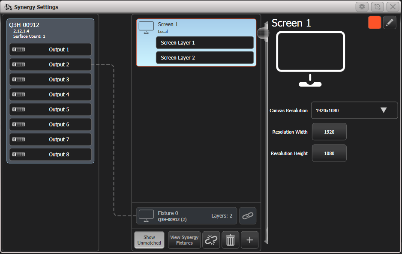Click the View Synergy Fixtures button

click(x=184, y=240)
